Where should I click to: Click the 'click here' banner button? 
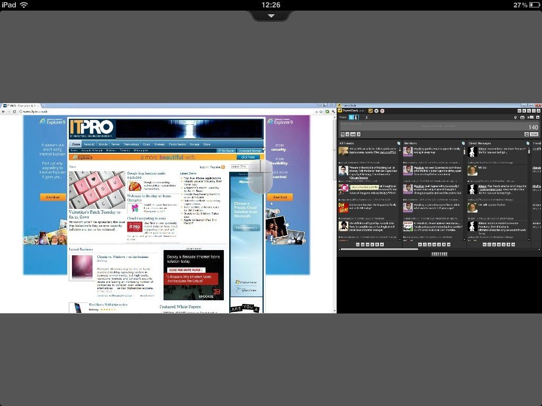[248, 157]
